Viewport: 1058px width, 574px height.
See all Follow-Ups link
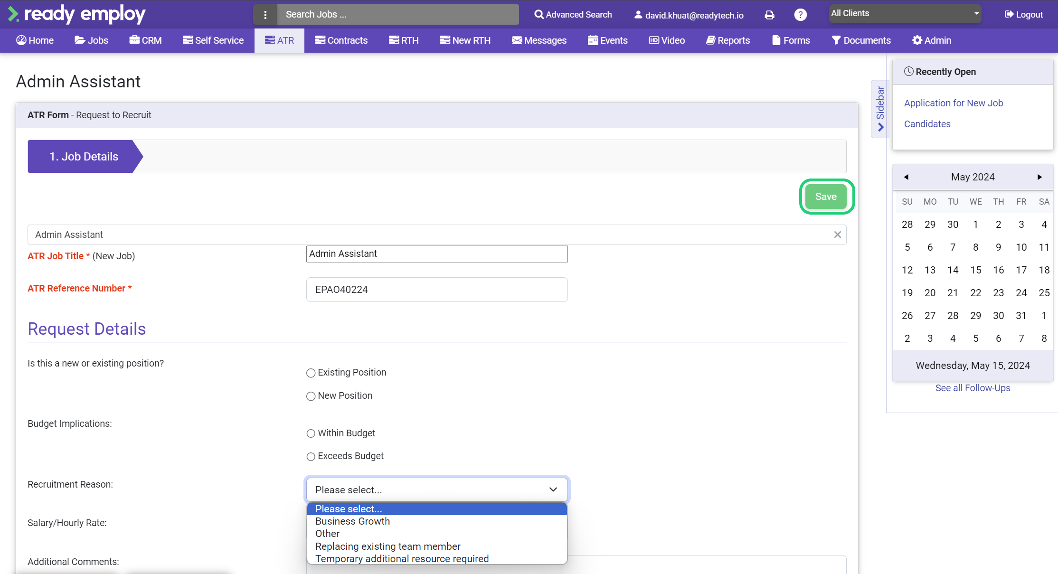click(973, 388)
